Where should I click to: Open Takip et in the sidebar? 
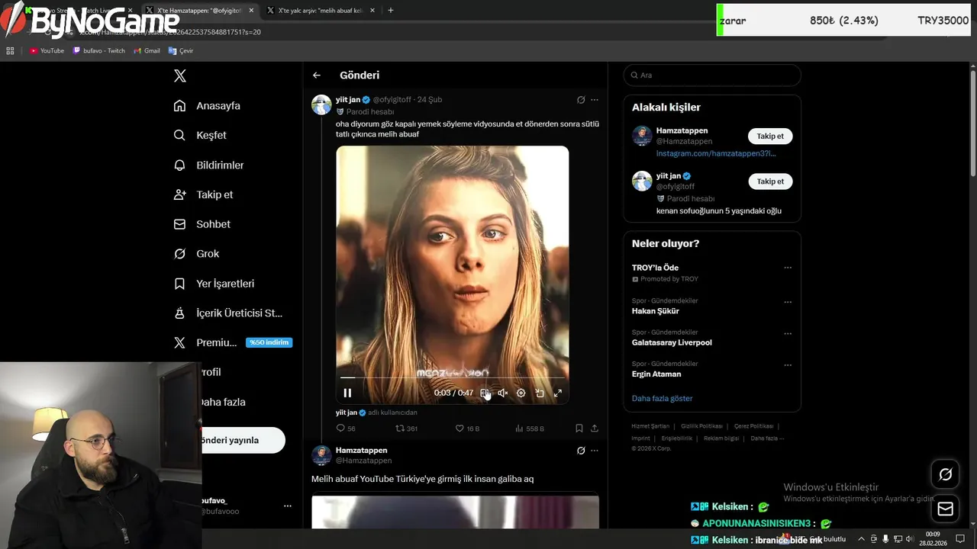pyautogui.click(x=203, y=194)
